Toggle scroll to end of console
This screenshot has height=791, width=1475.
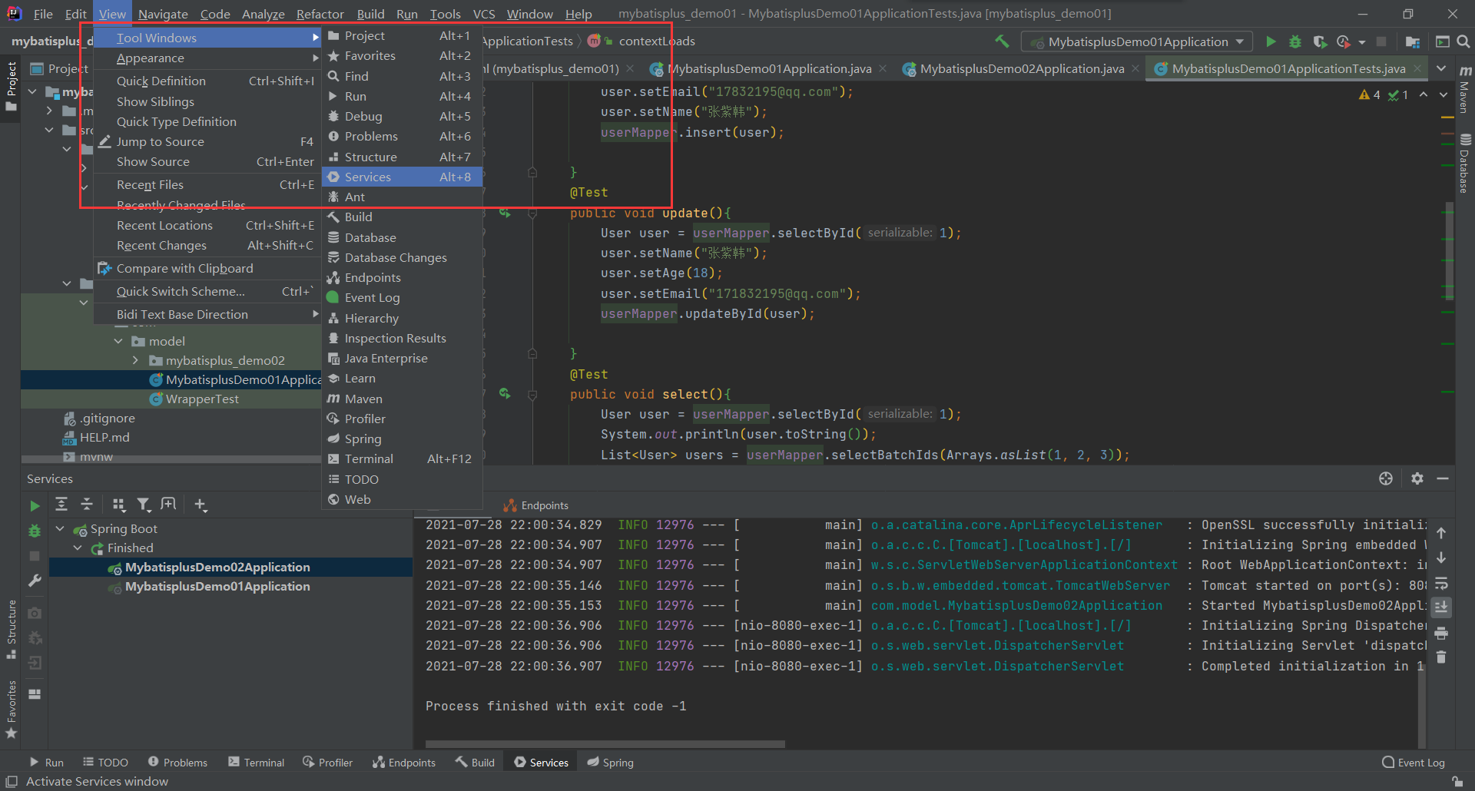[x=1441, y=607]
